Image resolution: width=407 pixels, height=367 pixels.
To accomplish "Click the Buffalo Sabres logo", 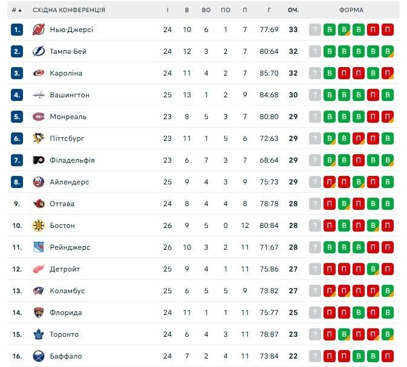I will tap(39, 356).
